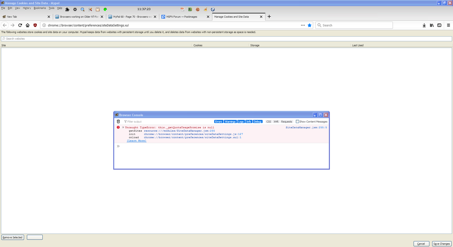Open SiteDataManager.jsm:255:5 source link
This screenshot has width=453, height=247.
point(306,127)
